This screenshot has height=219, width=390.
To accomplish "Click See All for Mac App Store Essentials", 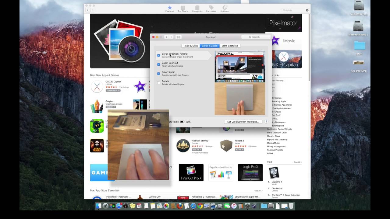I will pyautogui.click(x=258, y=191).
